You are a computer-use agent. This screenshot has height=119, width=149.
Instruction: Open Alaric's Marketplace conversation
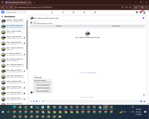click(x=13, y=71)
